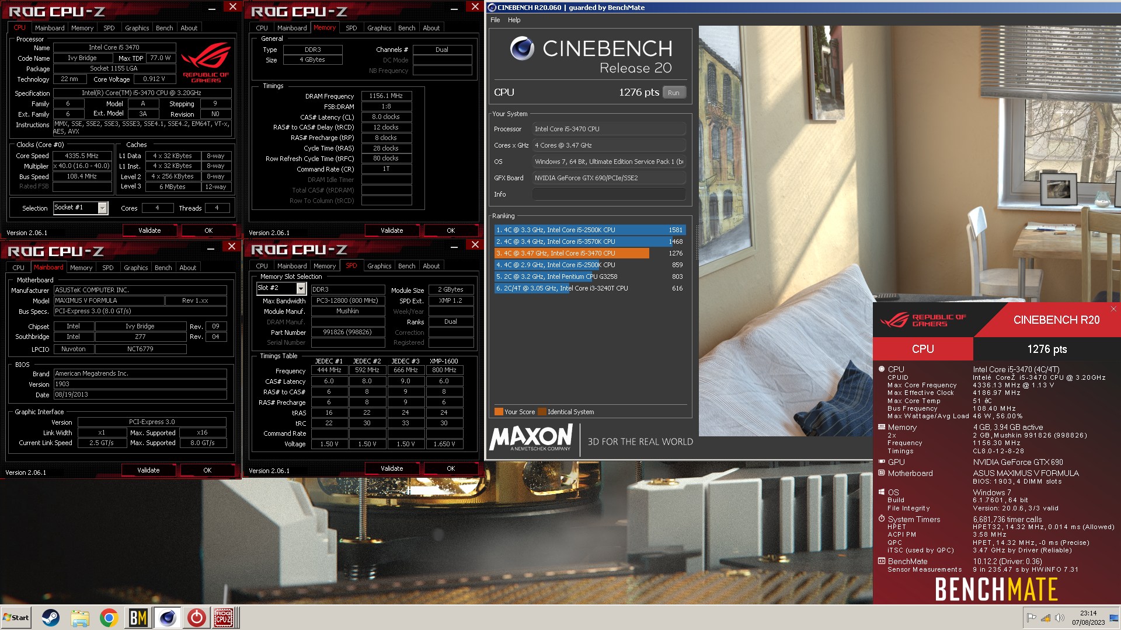The image size is (1121, 630).
Task: Click Validate in the CPU-Z CPU tab window
Action: [149, 230]
